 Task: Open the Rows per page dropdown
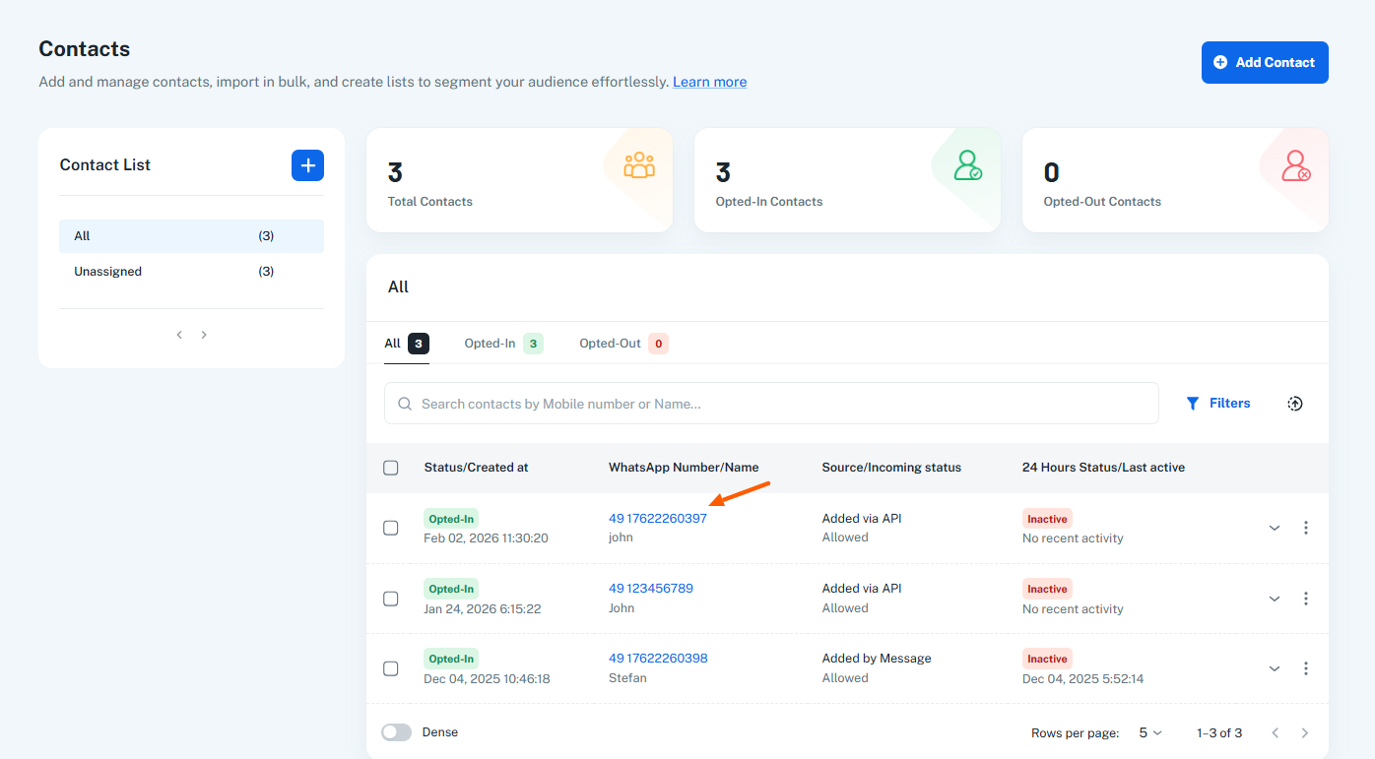point(1149,733)
